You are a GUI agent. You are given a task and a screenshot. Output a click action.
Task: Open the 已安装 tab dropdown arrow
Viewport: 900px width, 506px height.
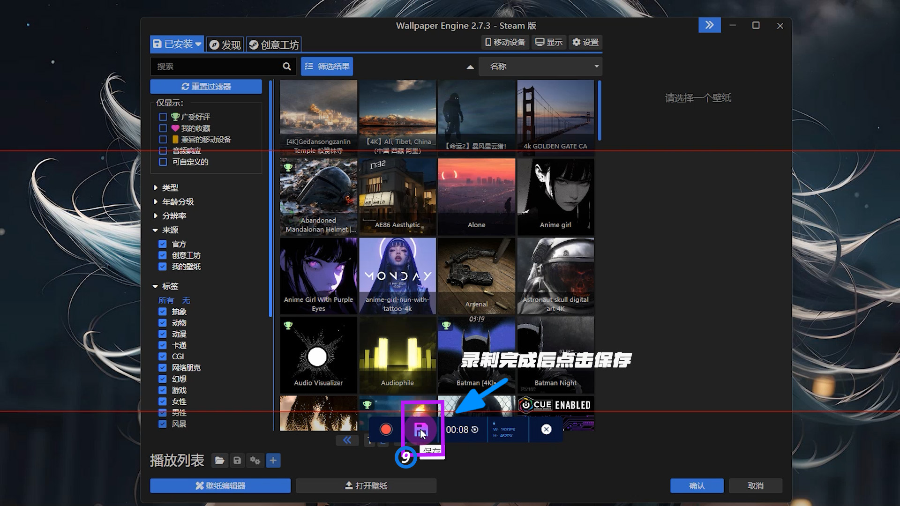(x=198, y=44)
